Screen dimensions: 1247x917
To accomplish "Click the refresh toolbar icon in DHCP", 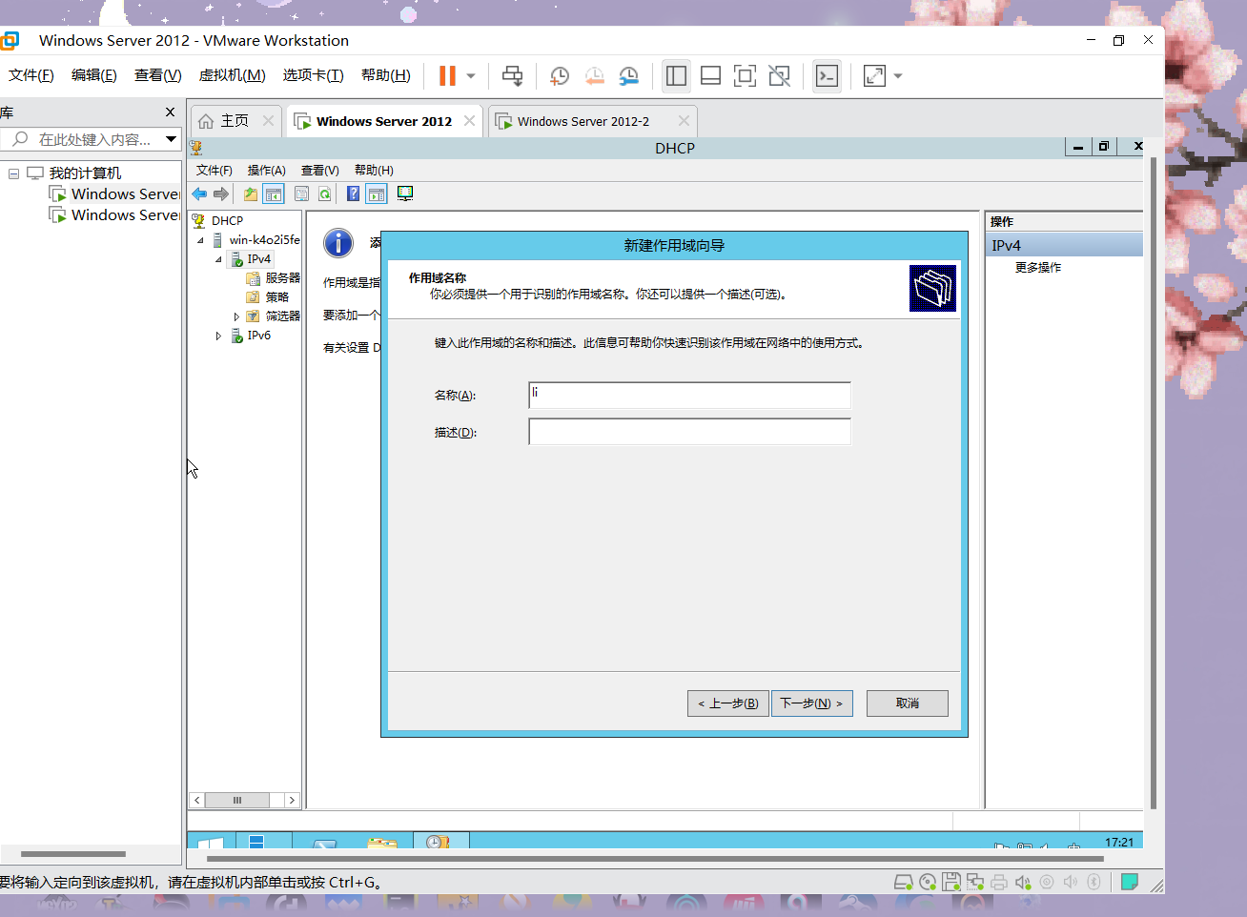I will click(325, 194).
